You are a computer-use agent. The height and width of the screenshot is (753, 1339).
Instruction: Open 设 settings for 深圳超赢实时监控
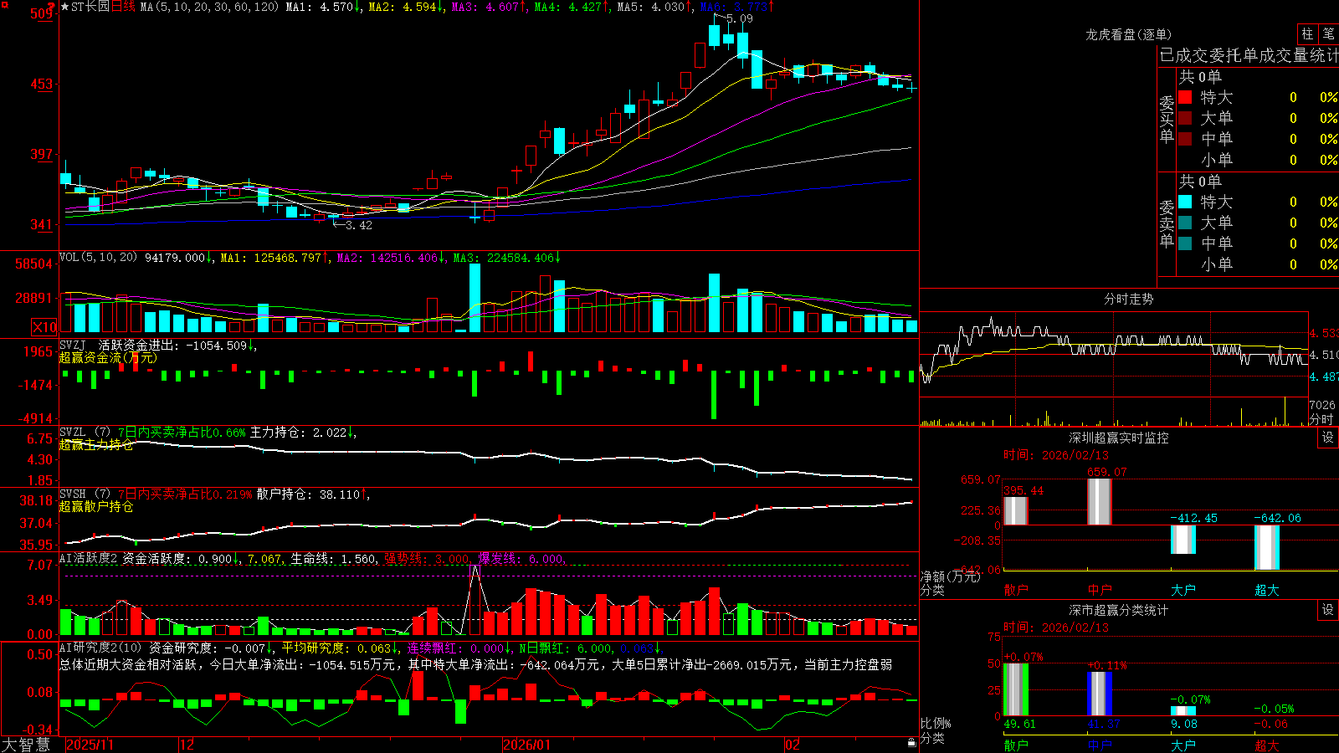(1328, 438)
